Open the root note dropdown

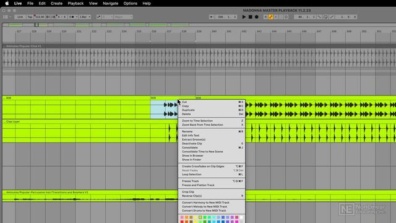tap(107, 17)
